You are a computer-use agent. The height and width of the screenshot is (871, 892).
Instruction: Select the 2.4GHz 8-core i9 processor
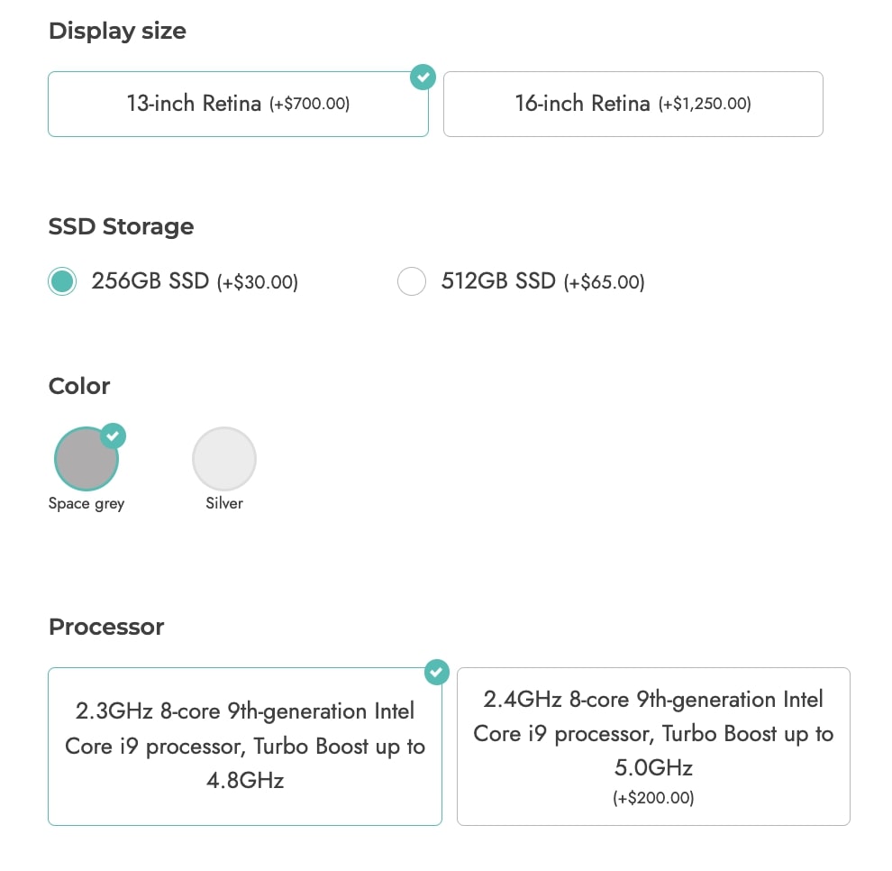(653, 747)
